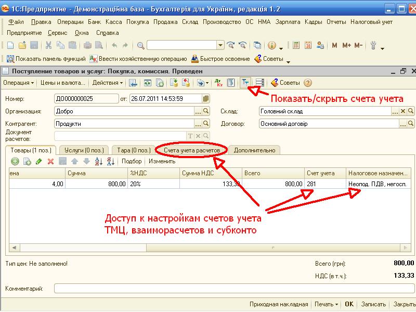416x312 pixels.
Task: Switch to the Услуги (0 поз.) tab
Action: [x=84, y=150]
